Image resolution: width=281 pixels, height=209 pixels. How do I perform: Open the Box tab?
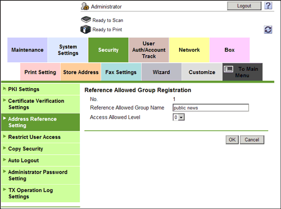(x=230, y=50)
